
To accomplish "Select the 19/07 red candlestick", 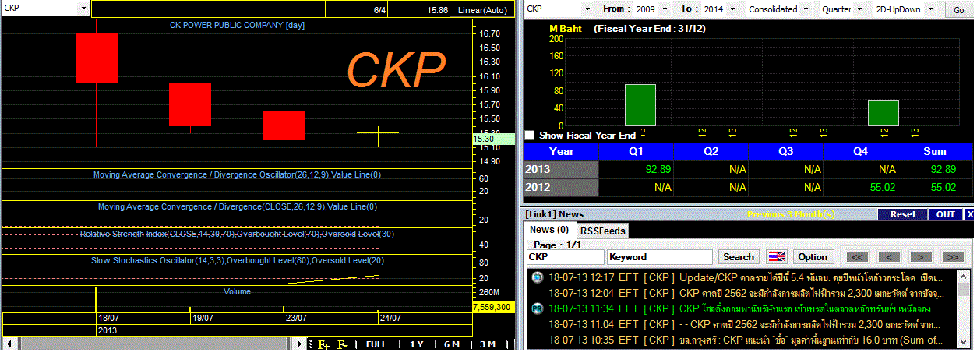I will coord(190,104).
